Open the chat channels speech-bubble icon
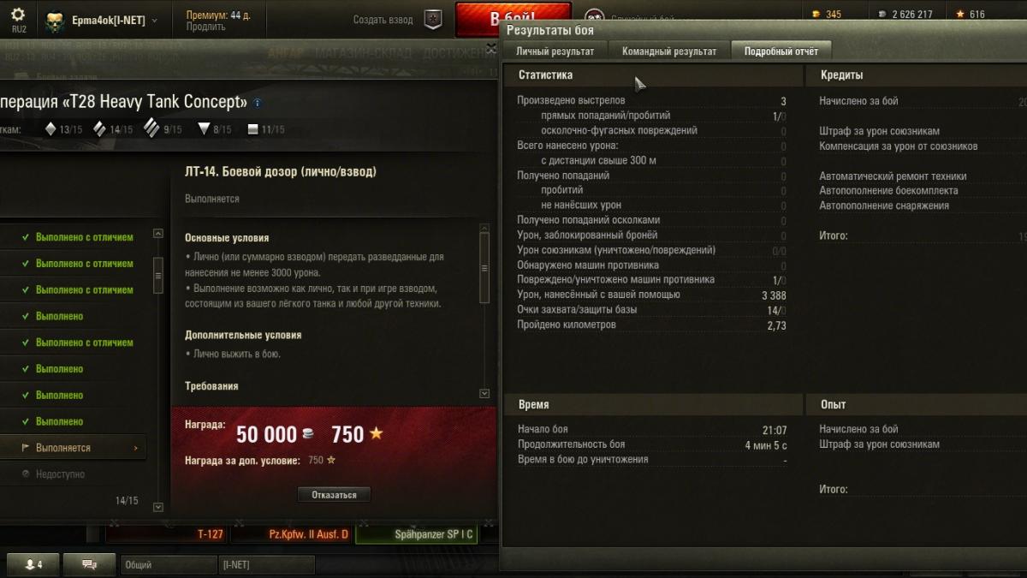 coord(88,564)
